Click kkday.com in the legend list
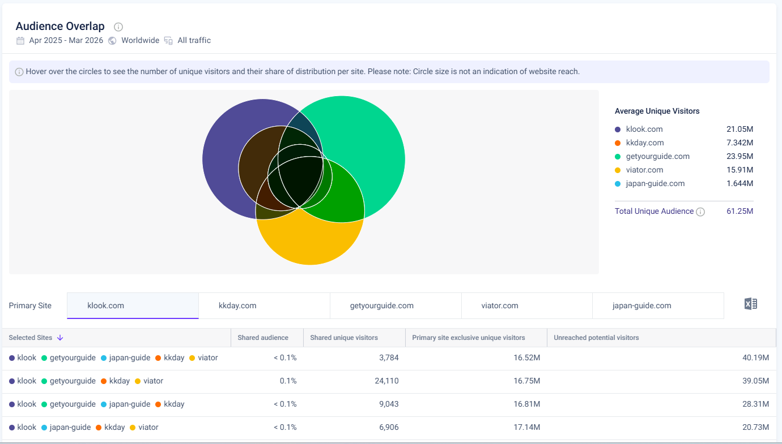Screen dimensions: 782x444 [x=645, y=143]
